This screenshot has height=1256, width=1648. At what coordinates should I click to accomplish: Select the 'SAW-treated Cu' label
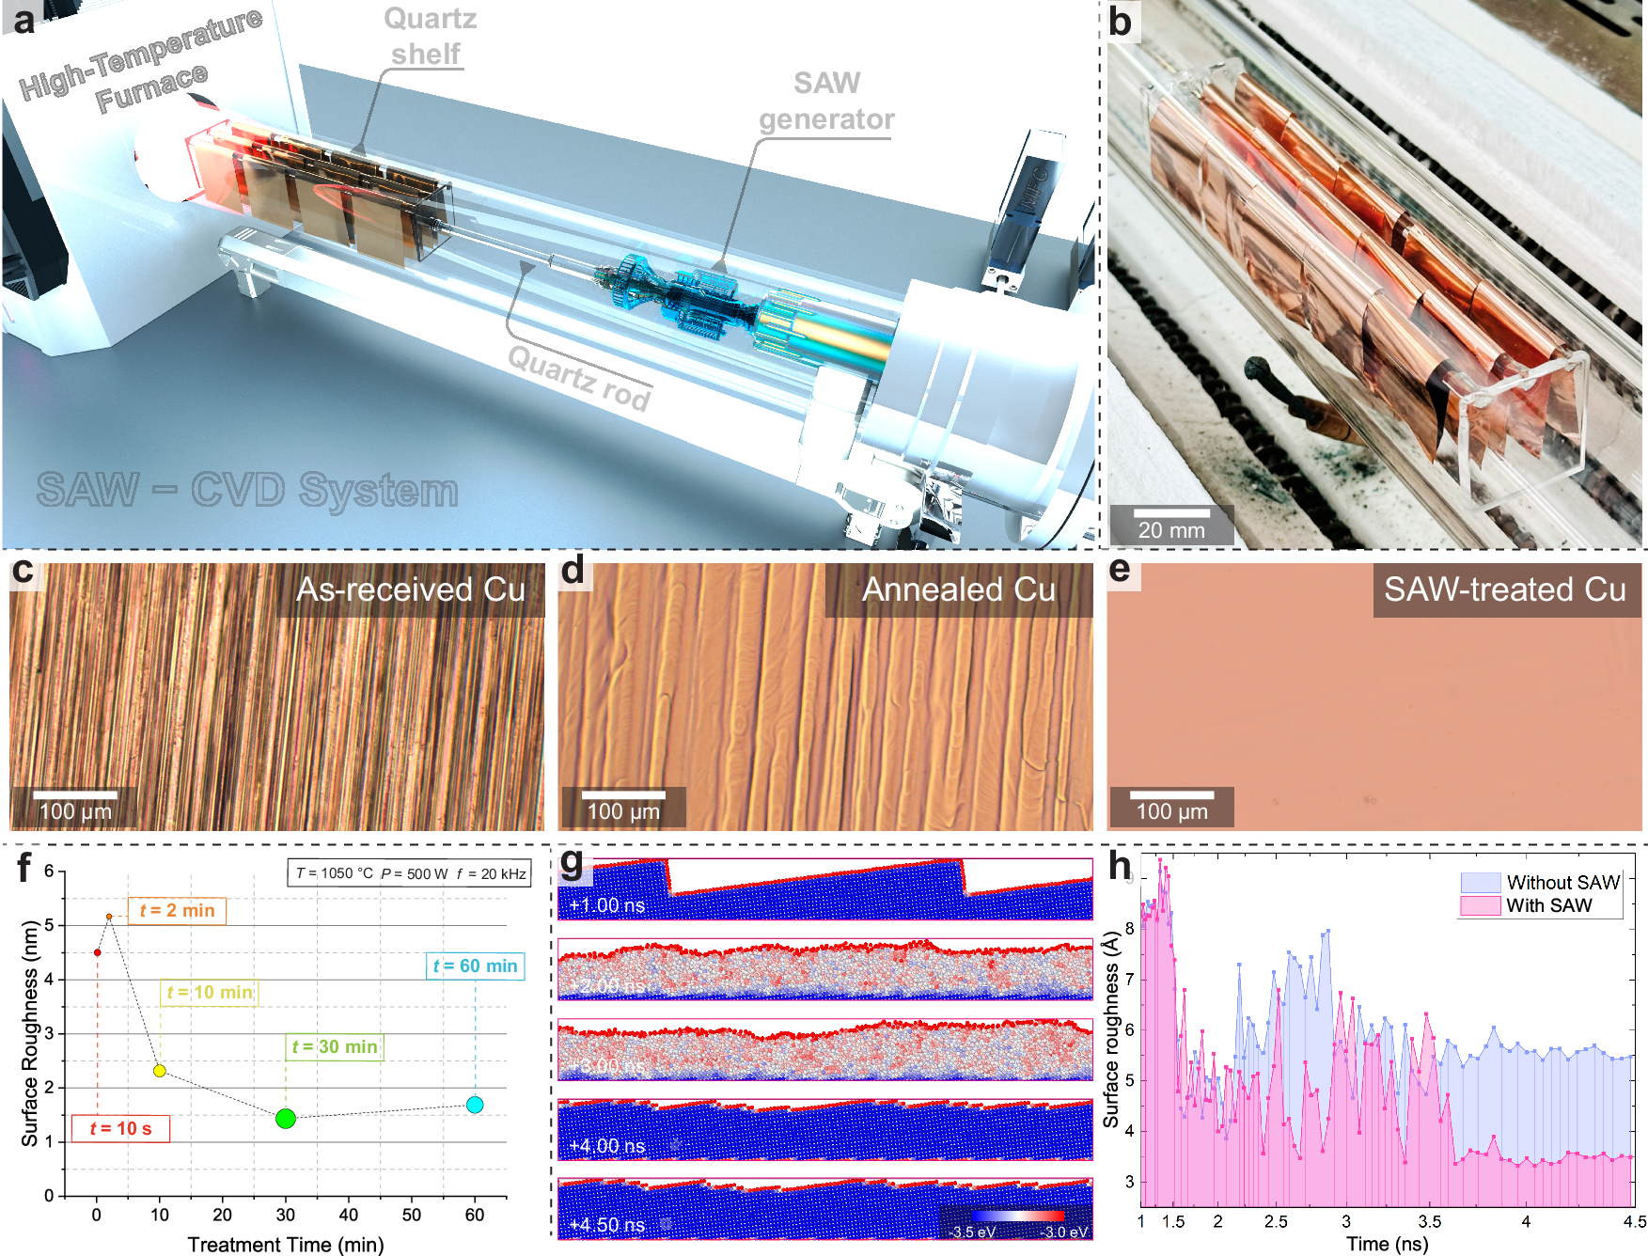pyautogui.click(x=1505, y=589)
